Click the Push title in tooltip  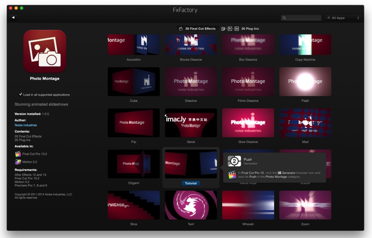click(x=248, y=159)
